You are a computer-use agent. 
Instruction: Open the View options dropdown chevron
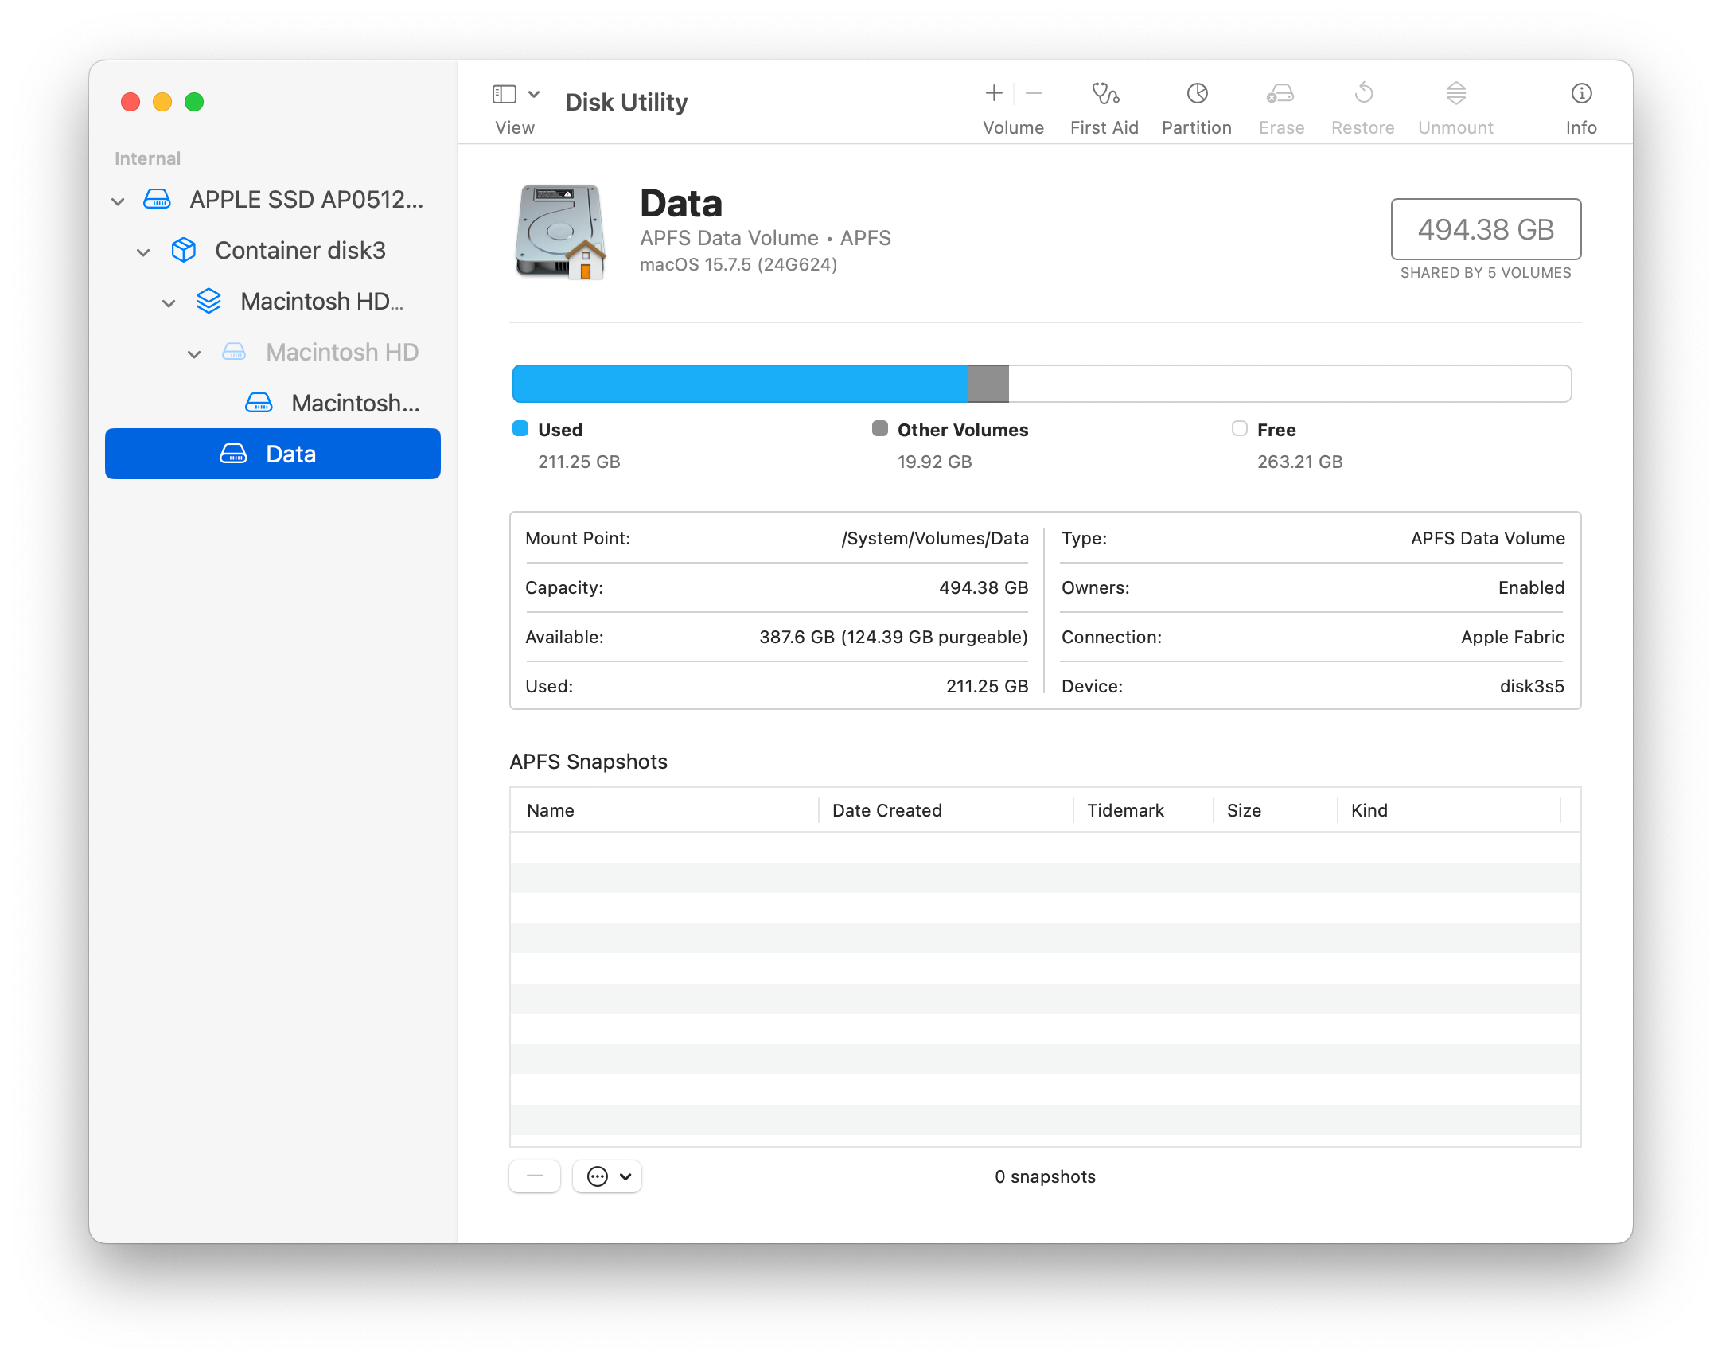tap(535, 94)
